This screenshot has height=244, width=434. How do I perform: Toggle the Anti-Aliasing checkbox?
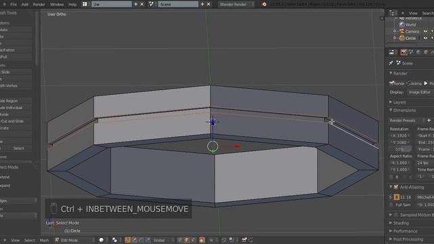(396, 187)
